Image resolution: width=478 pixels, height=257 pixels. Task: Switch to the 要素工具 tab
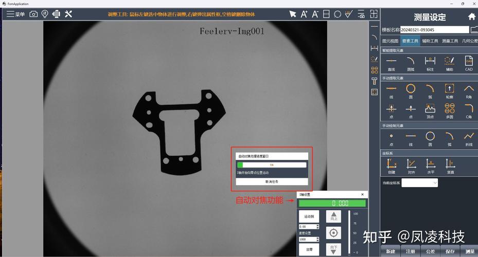pyautogui.click(x=410, y=41)
